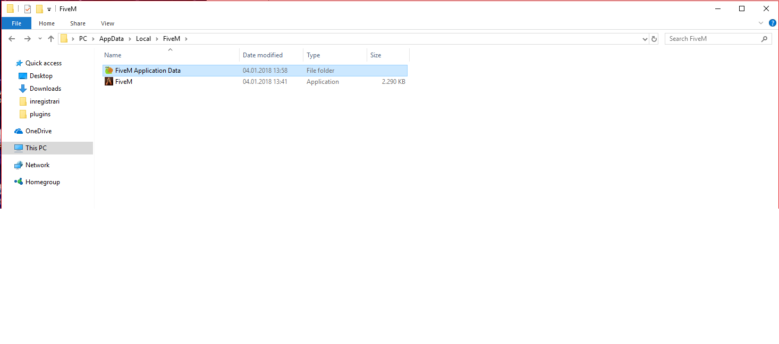Refresh the FiveM folder view
Image resolution: width=779 pixels, height=344 pixels.
(654, 39)
